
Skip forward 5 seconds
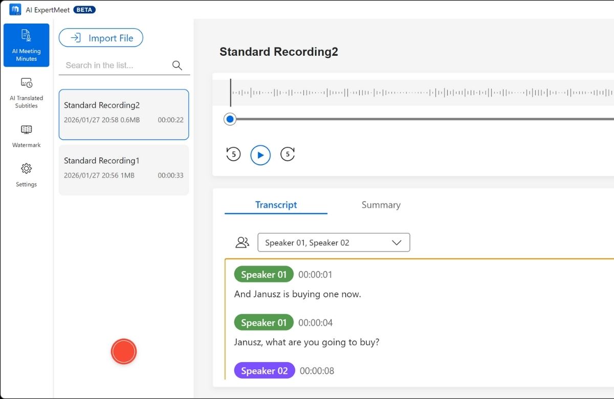288,154
